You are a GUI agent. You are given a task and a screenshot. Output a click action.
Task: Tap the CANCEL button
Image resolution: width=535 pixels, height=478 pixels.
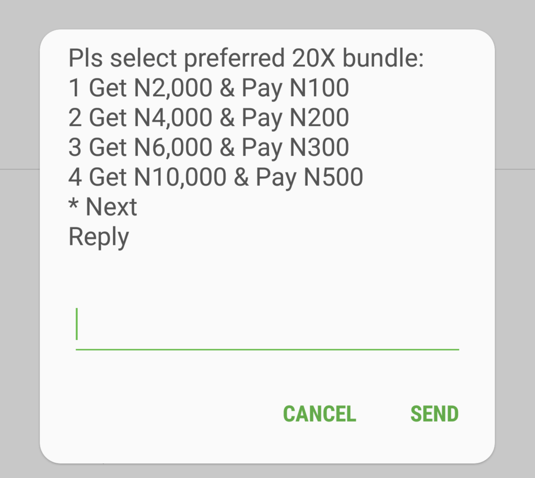click(x=319, y=414)
